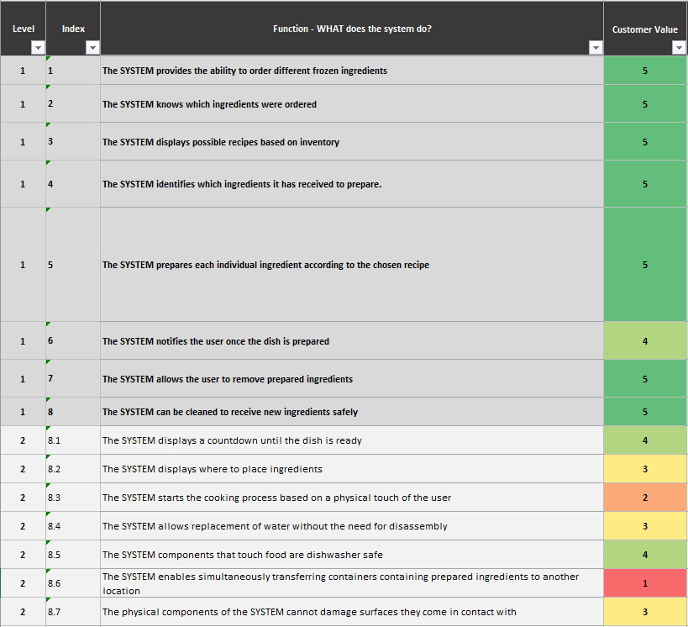Select cell 'The SYSTEM displays a countdown until the dish is ready'
Image resolution: width=688 pixels, height=627 pixels.
click(x=352, y=440)
